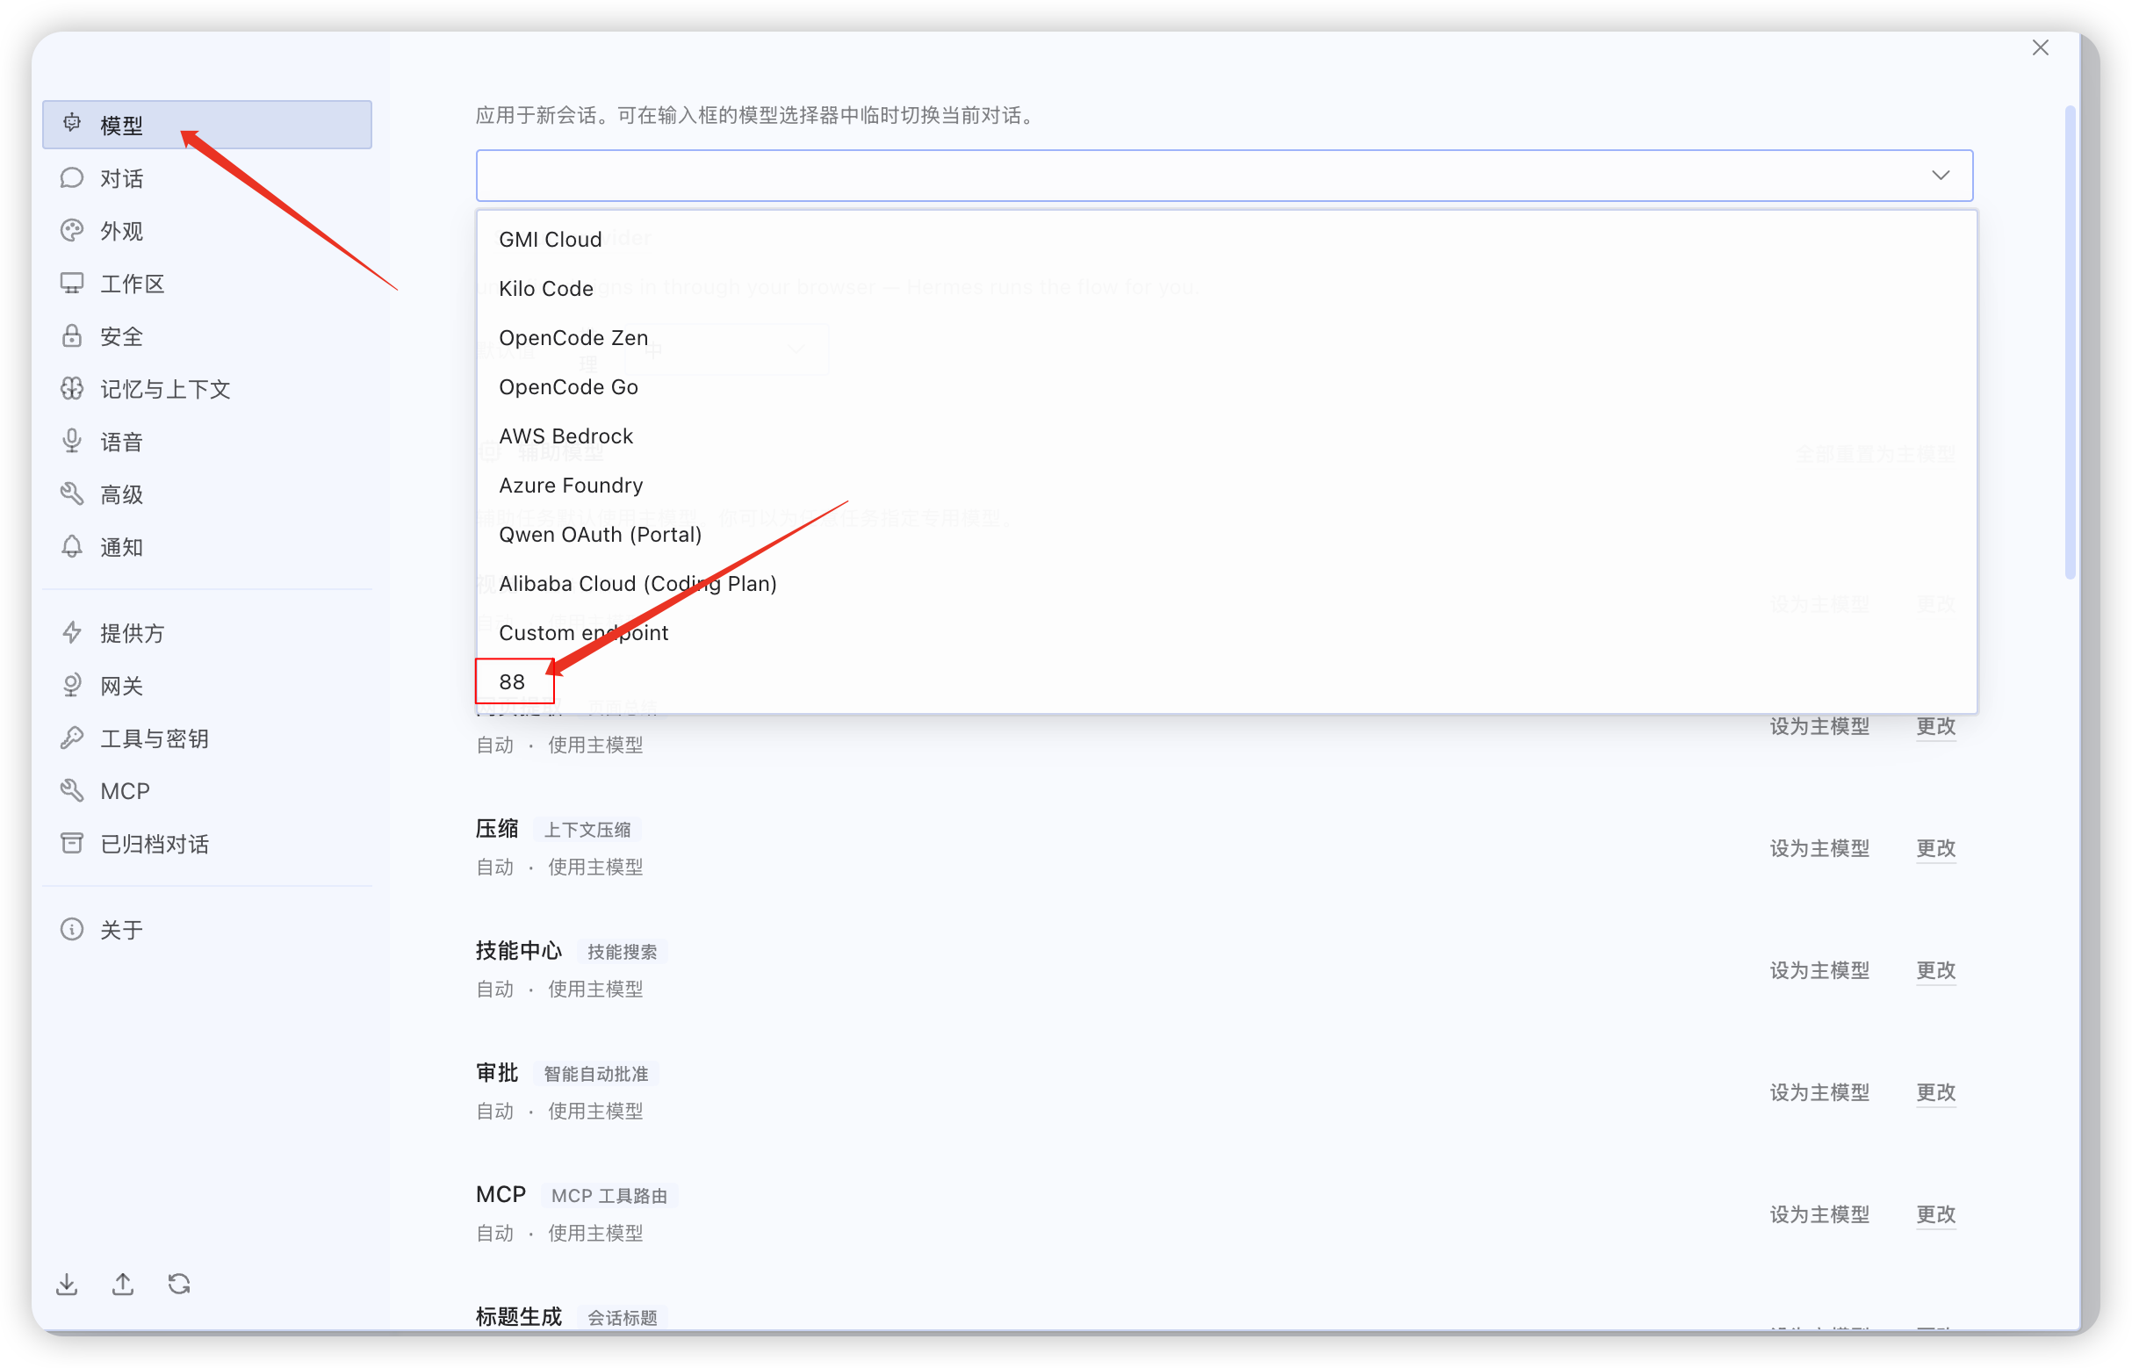Click the provider selection input field
The image size is (2132, 1368).
(1225, 176)
